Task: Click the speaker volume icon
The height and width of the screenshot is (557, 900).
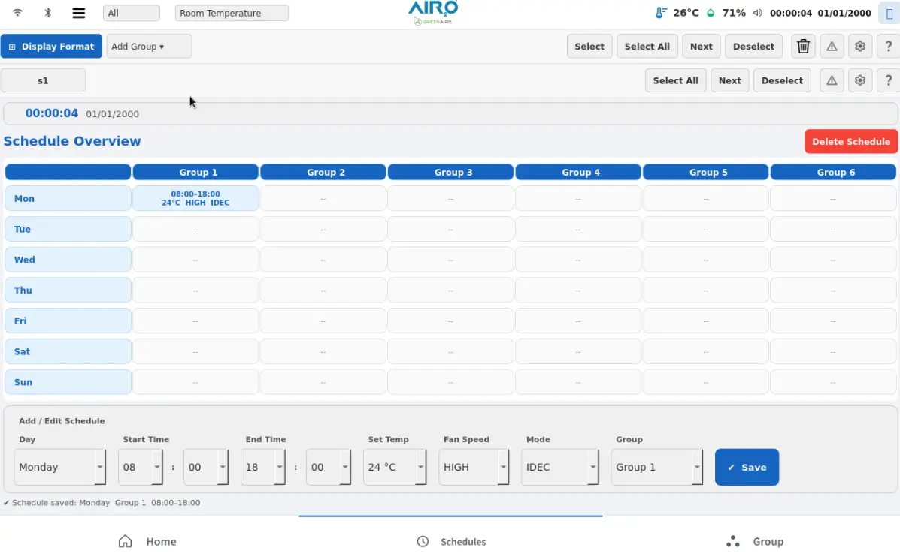Action: click(x=758, y=13)
